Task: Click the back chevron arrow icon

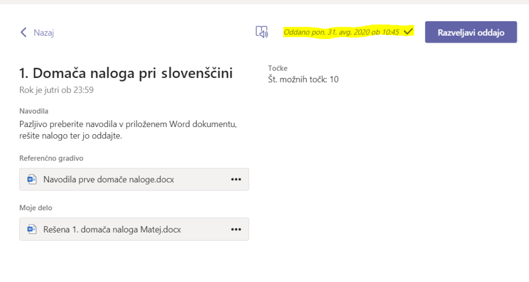Action: click(x=23, y=33)
